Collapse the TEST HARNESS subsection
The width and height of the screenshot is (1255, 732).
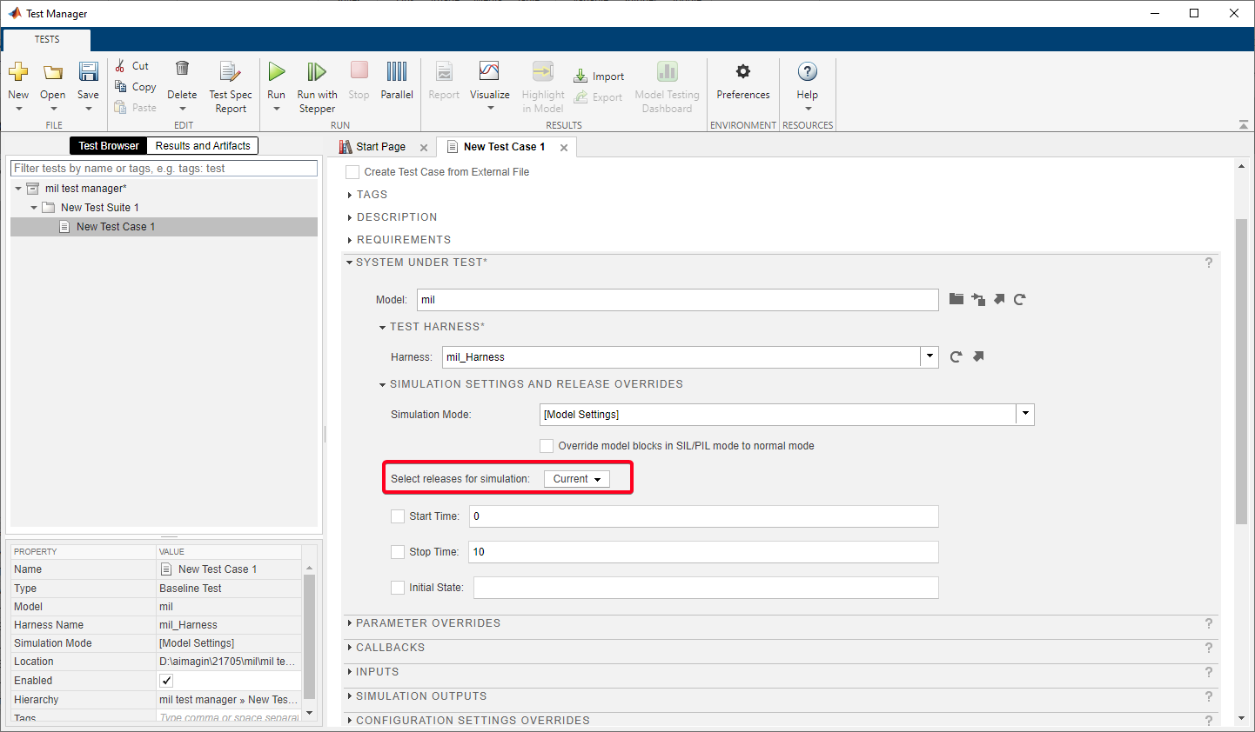pos(382,328)
